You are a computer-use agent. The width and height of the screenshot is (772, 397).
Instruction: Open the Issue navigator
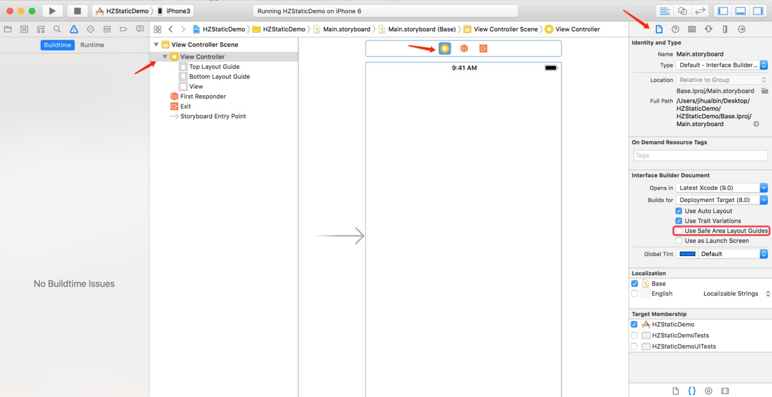pyautogui.click(x=74, y=29)
